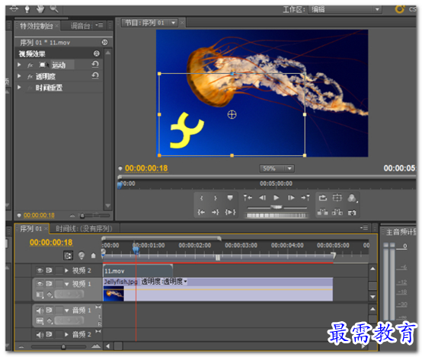Reset the 运动 motion effect
Image resolution: width=422 pixels, height=357 pixels.
(95, 64)
